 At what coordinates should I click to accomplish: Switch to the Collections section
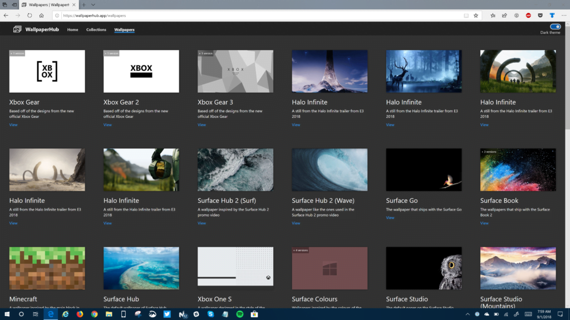96,29
